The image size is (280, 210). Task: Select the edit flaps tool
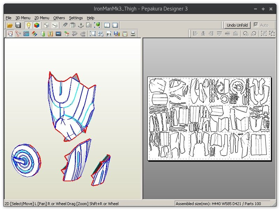(26, 34)
